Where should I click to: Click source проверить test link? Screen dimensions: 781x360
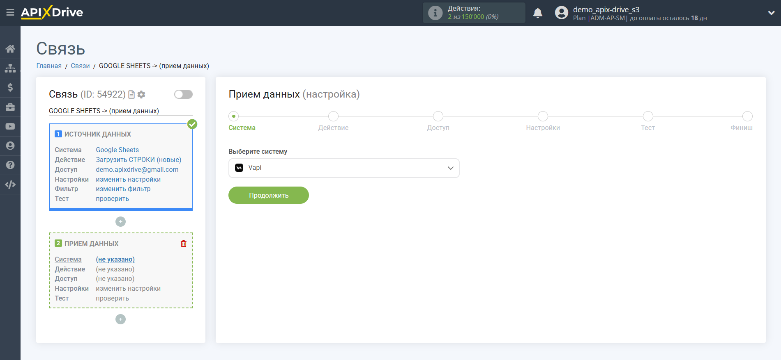point(113,199)
